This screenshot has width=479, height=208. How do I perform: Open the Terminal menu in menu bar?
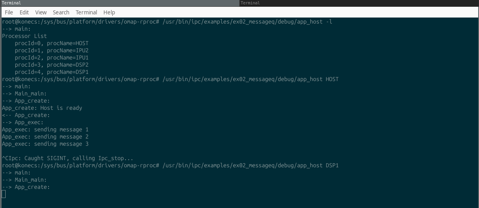(x=87, y=12)
